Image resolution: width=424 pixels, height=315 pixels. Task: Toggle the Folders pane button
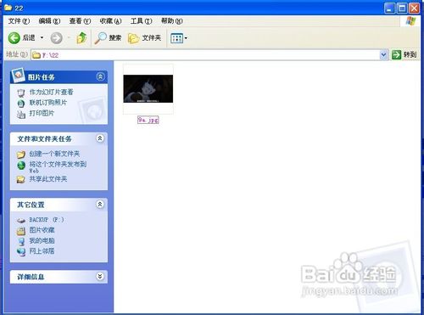click(144, 38)
